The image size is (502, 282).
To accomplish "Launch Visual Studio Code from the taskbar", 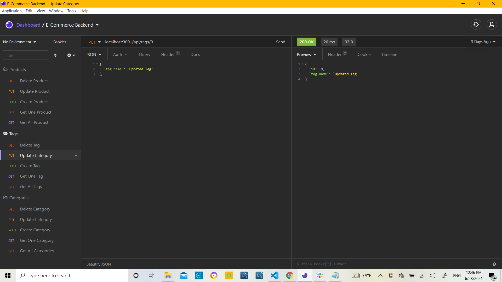I will coord(274,275).
